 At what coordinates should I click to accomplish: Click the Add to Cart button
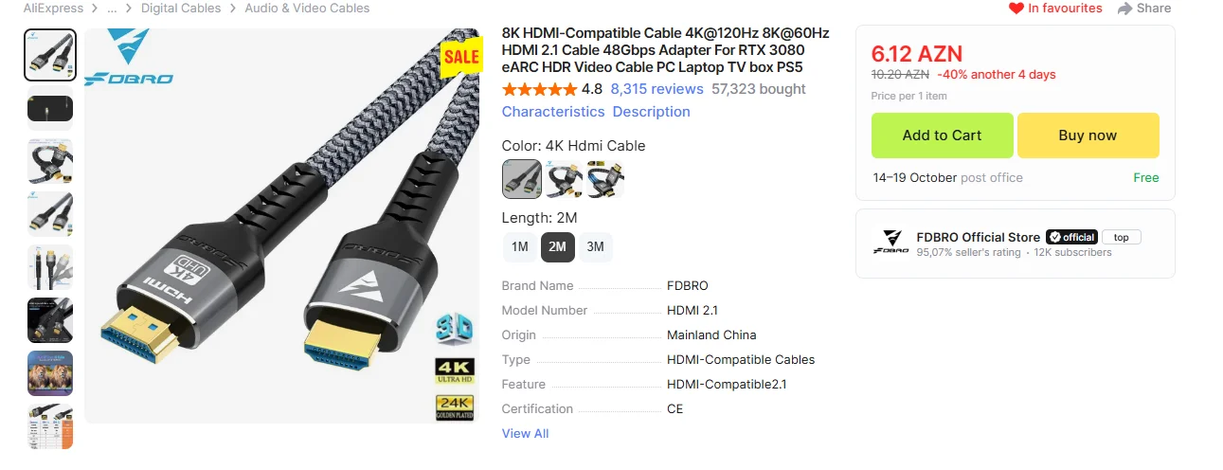943,136
